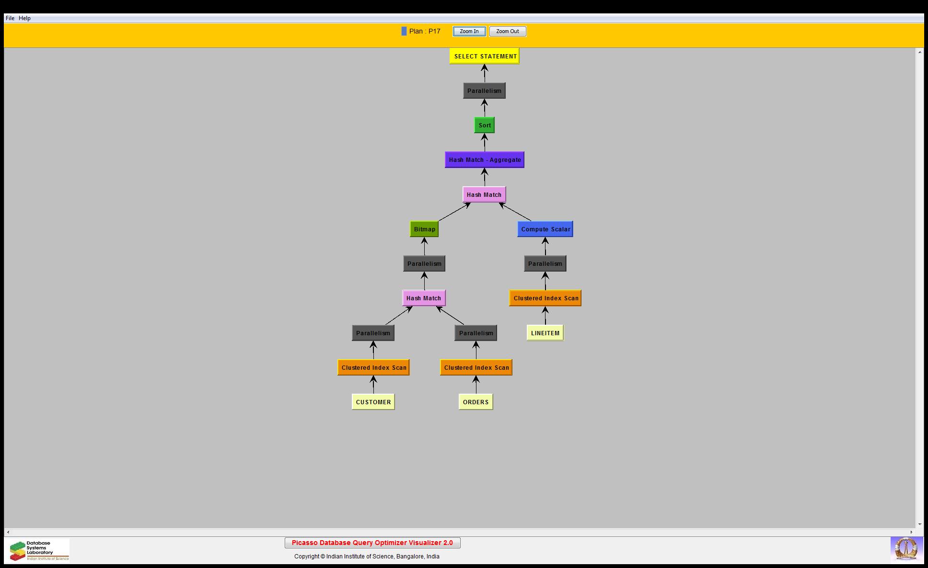Click the horizontal scrollbar right arrow
928x568 pixels.
912,532
